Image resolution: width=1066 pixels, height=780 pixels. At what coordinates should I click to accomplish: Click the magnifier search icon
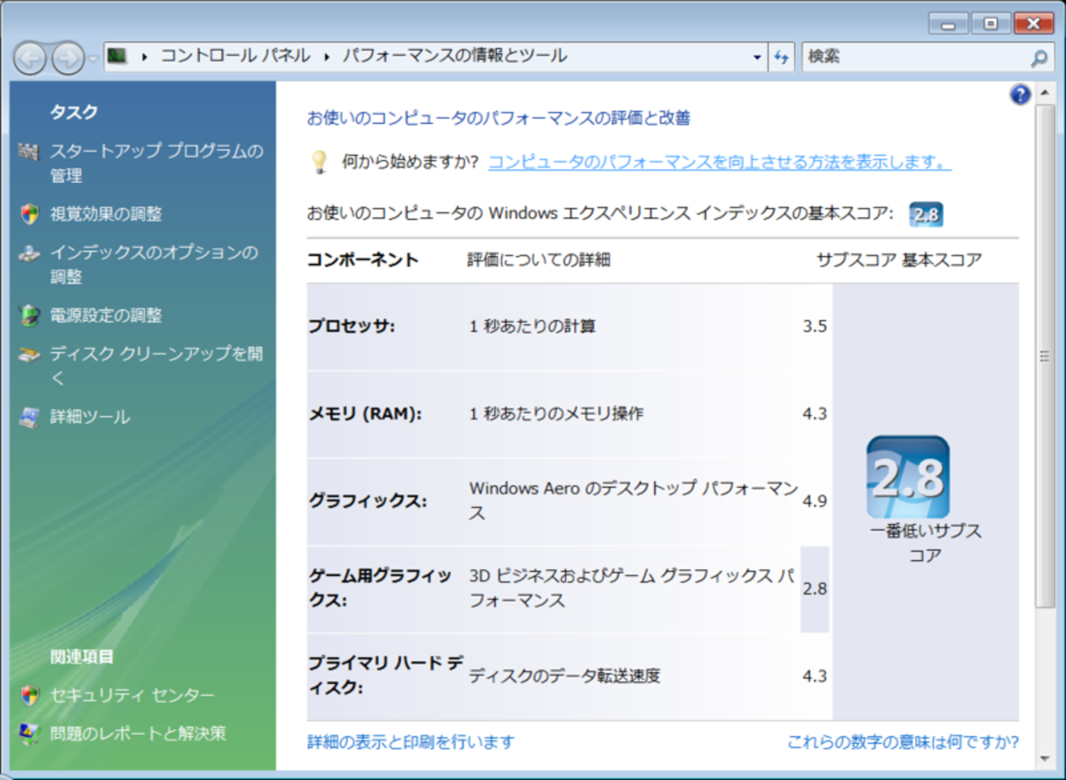1039,57
